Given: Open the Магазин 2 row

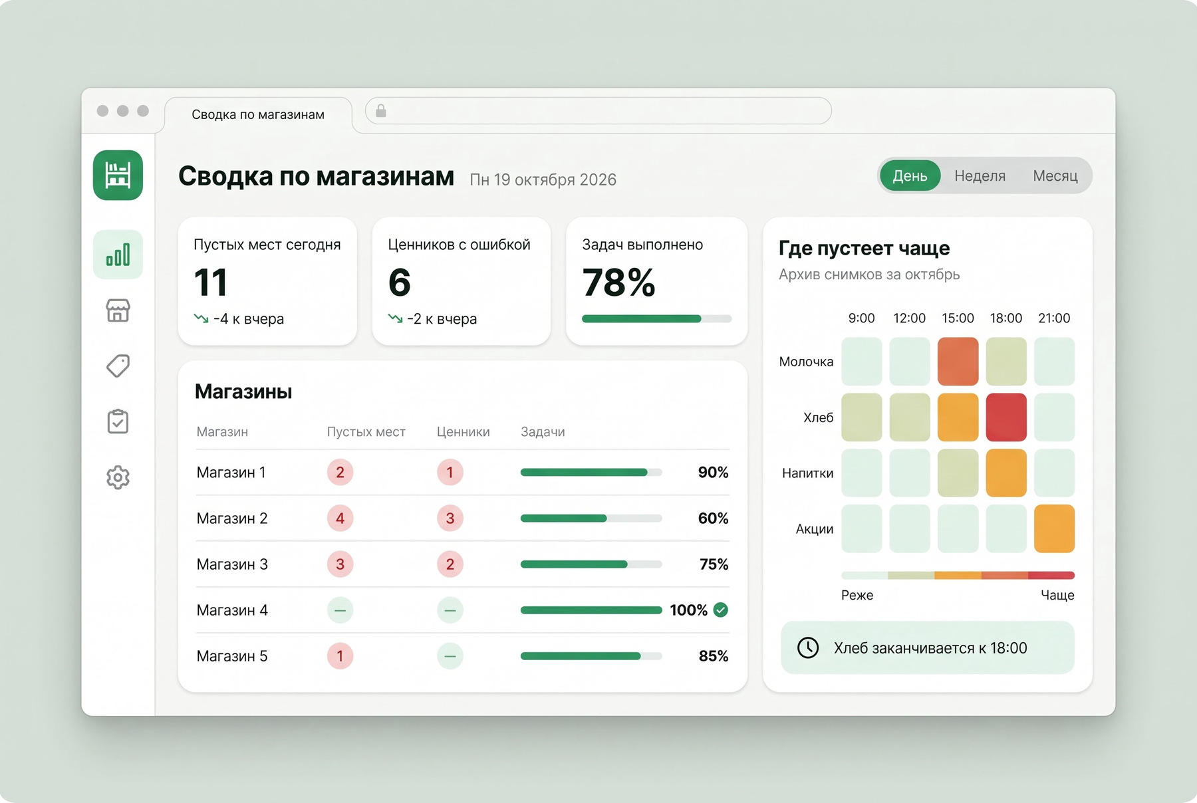Looking at the screenshot, I should [462, 518].
